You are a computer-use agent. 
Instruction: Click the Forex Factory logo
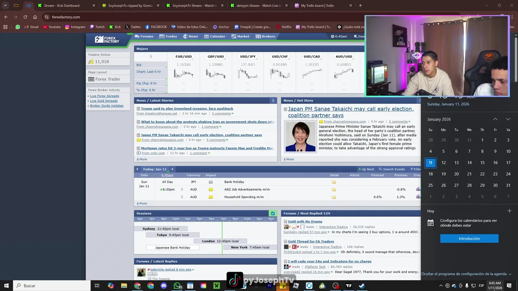[107, 39]
